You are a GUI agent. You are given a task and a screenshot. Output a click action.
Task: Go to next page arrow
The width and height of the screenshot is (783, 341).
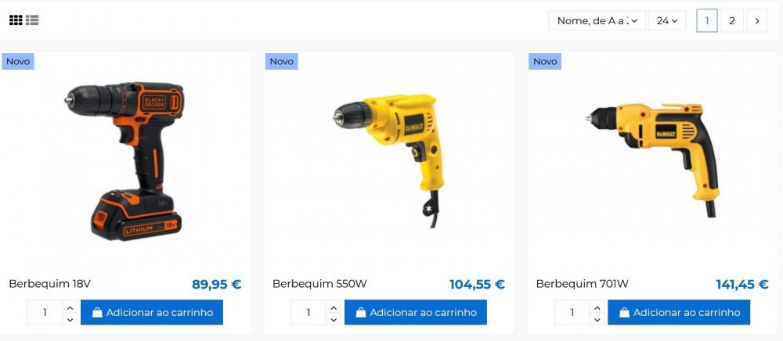pos(757,21)
